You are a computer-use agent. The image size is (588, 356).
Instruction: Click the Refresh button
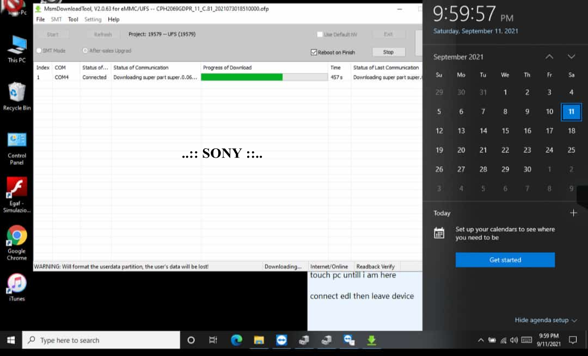pyautogui.click(x=103, y=34)
